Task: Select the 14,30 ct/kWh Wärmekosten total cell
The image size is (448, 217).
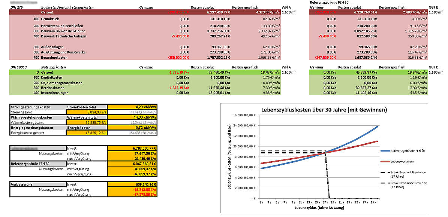Action: click(x=132, y=117)
